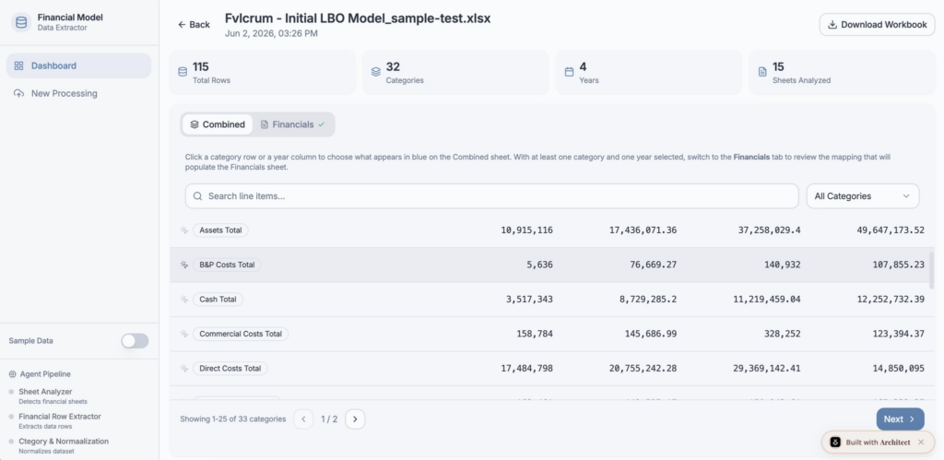Select the Cash Total category chip
944x460 pixels.
[218, 300]
